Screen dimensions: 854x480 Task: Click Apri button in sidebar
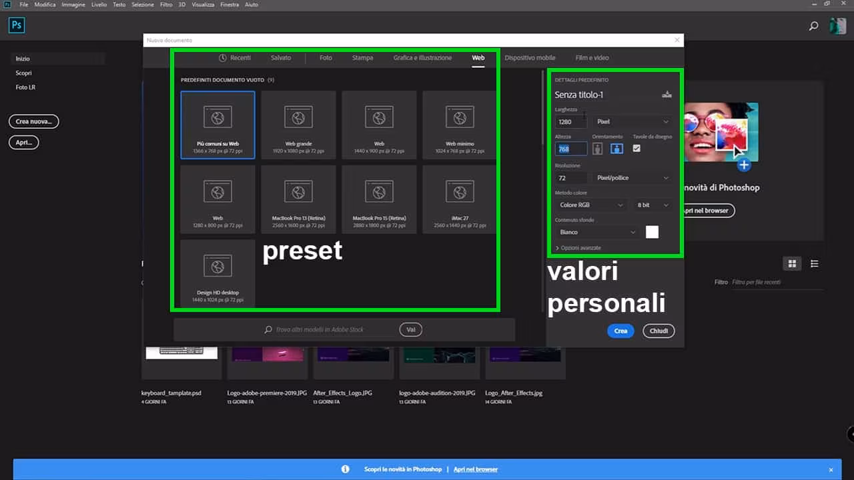(24, 143)
